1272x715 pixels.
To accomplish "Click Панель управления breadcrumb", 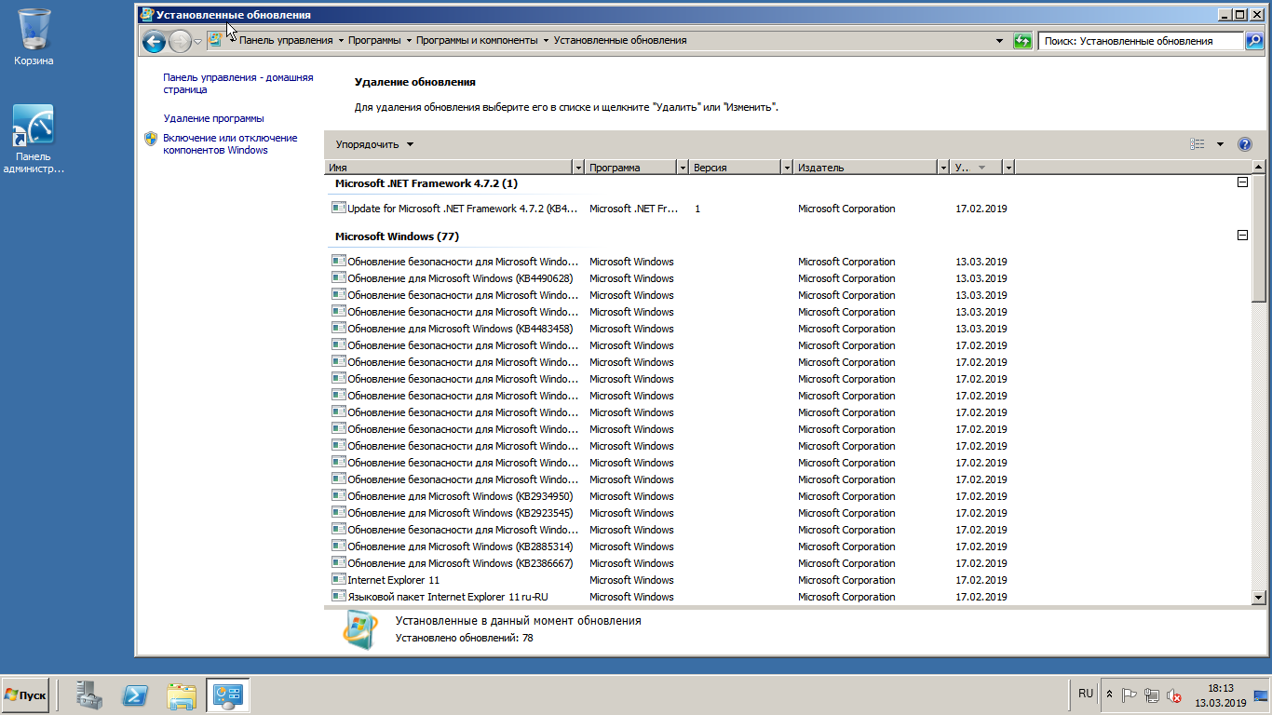I will 286,41.
